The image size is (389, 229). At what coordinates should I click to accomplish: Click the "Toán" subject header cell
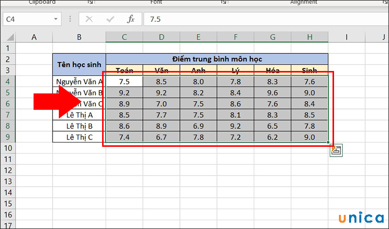pos(124,70)
